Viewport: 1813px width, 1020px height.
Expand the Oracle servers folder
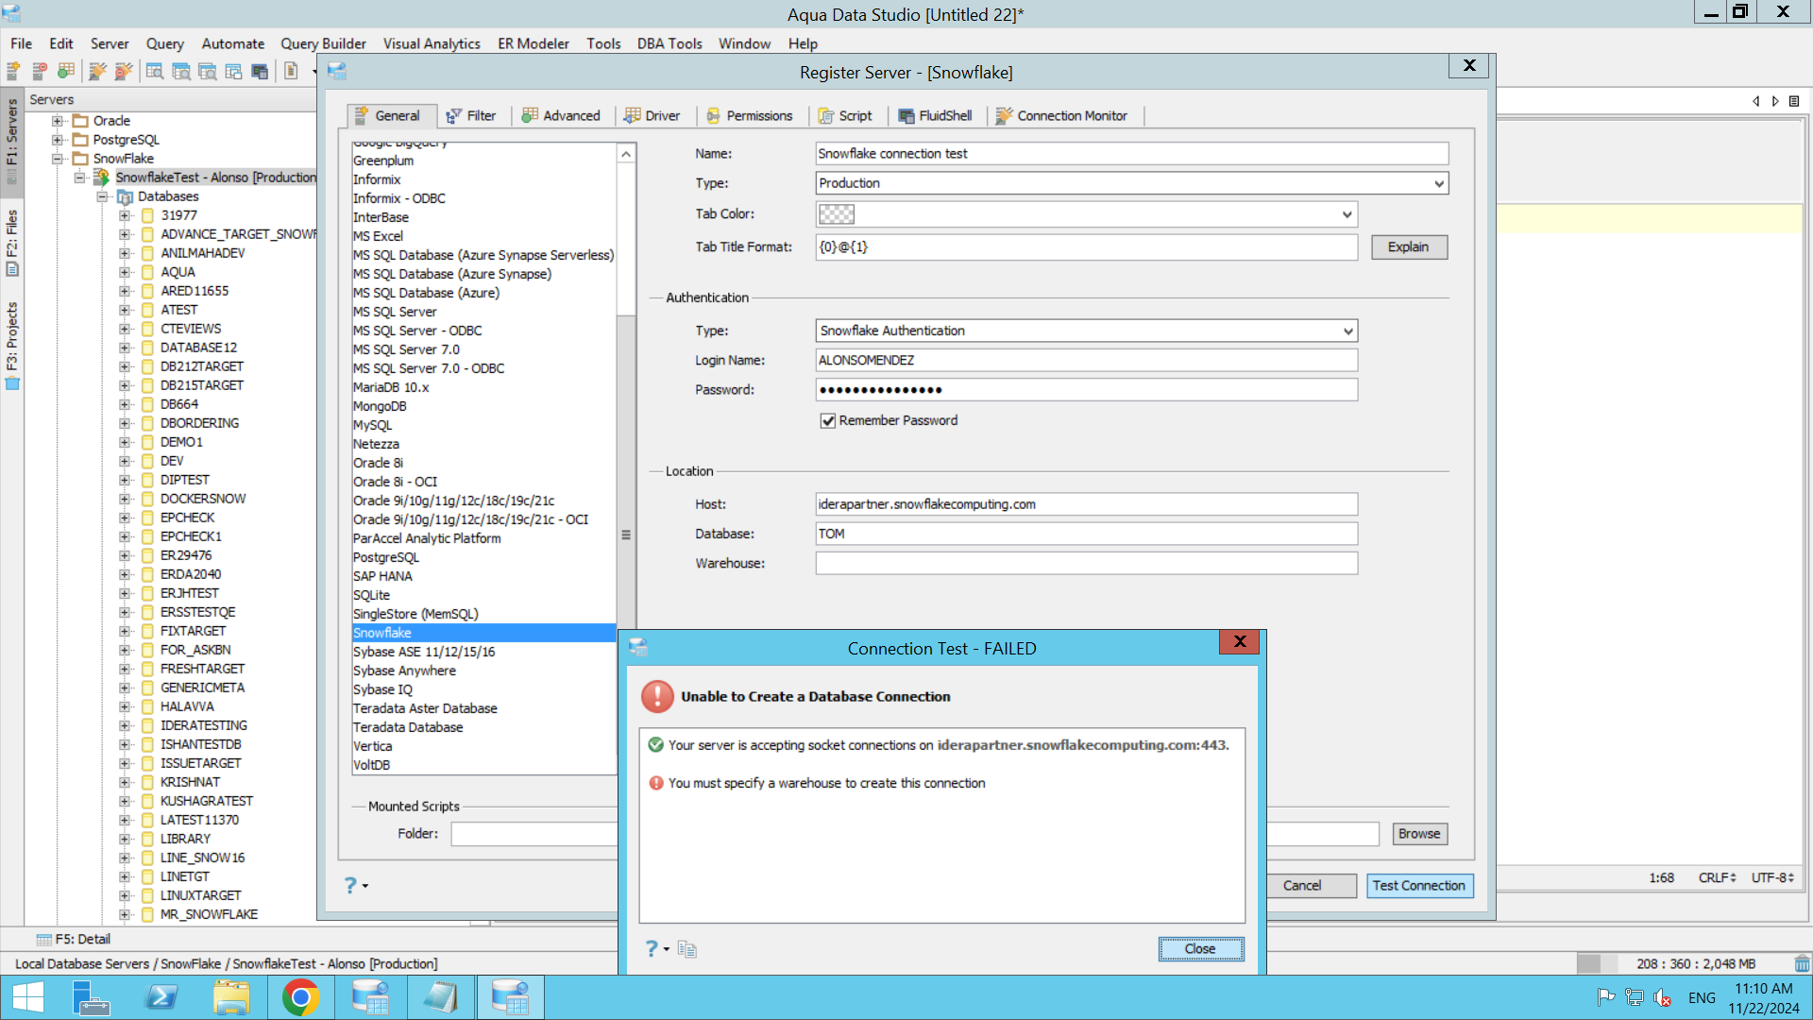point(58,121)
